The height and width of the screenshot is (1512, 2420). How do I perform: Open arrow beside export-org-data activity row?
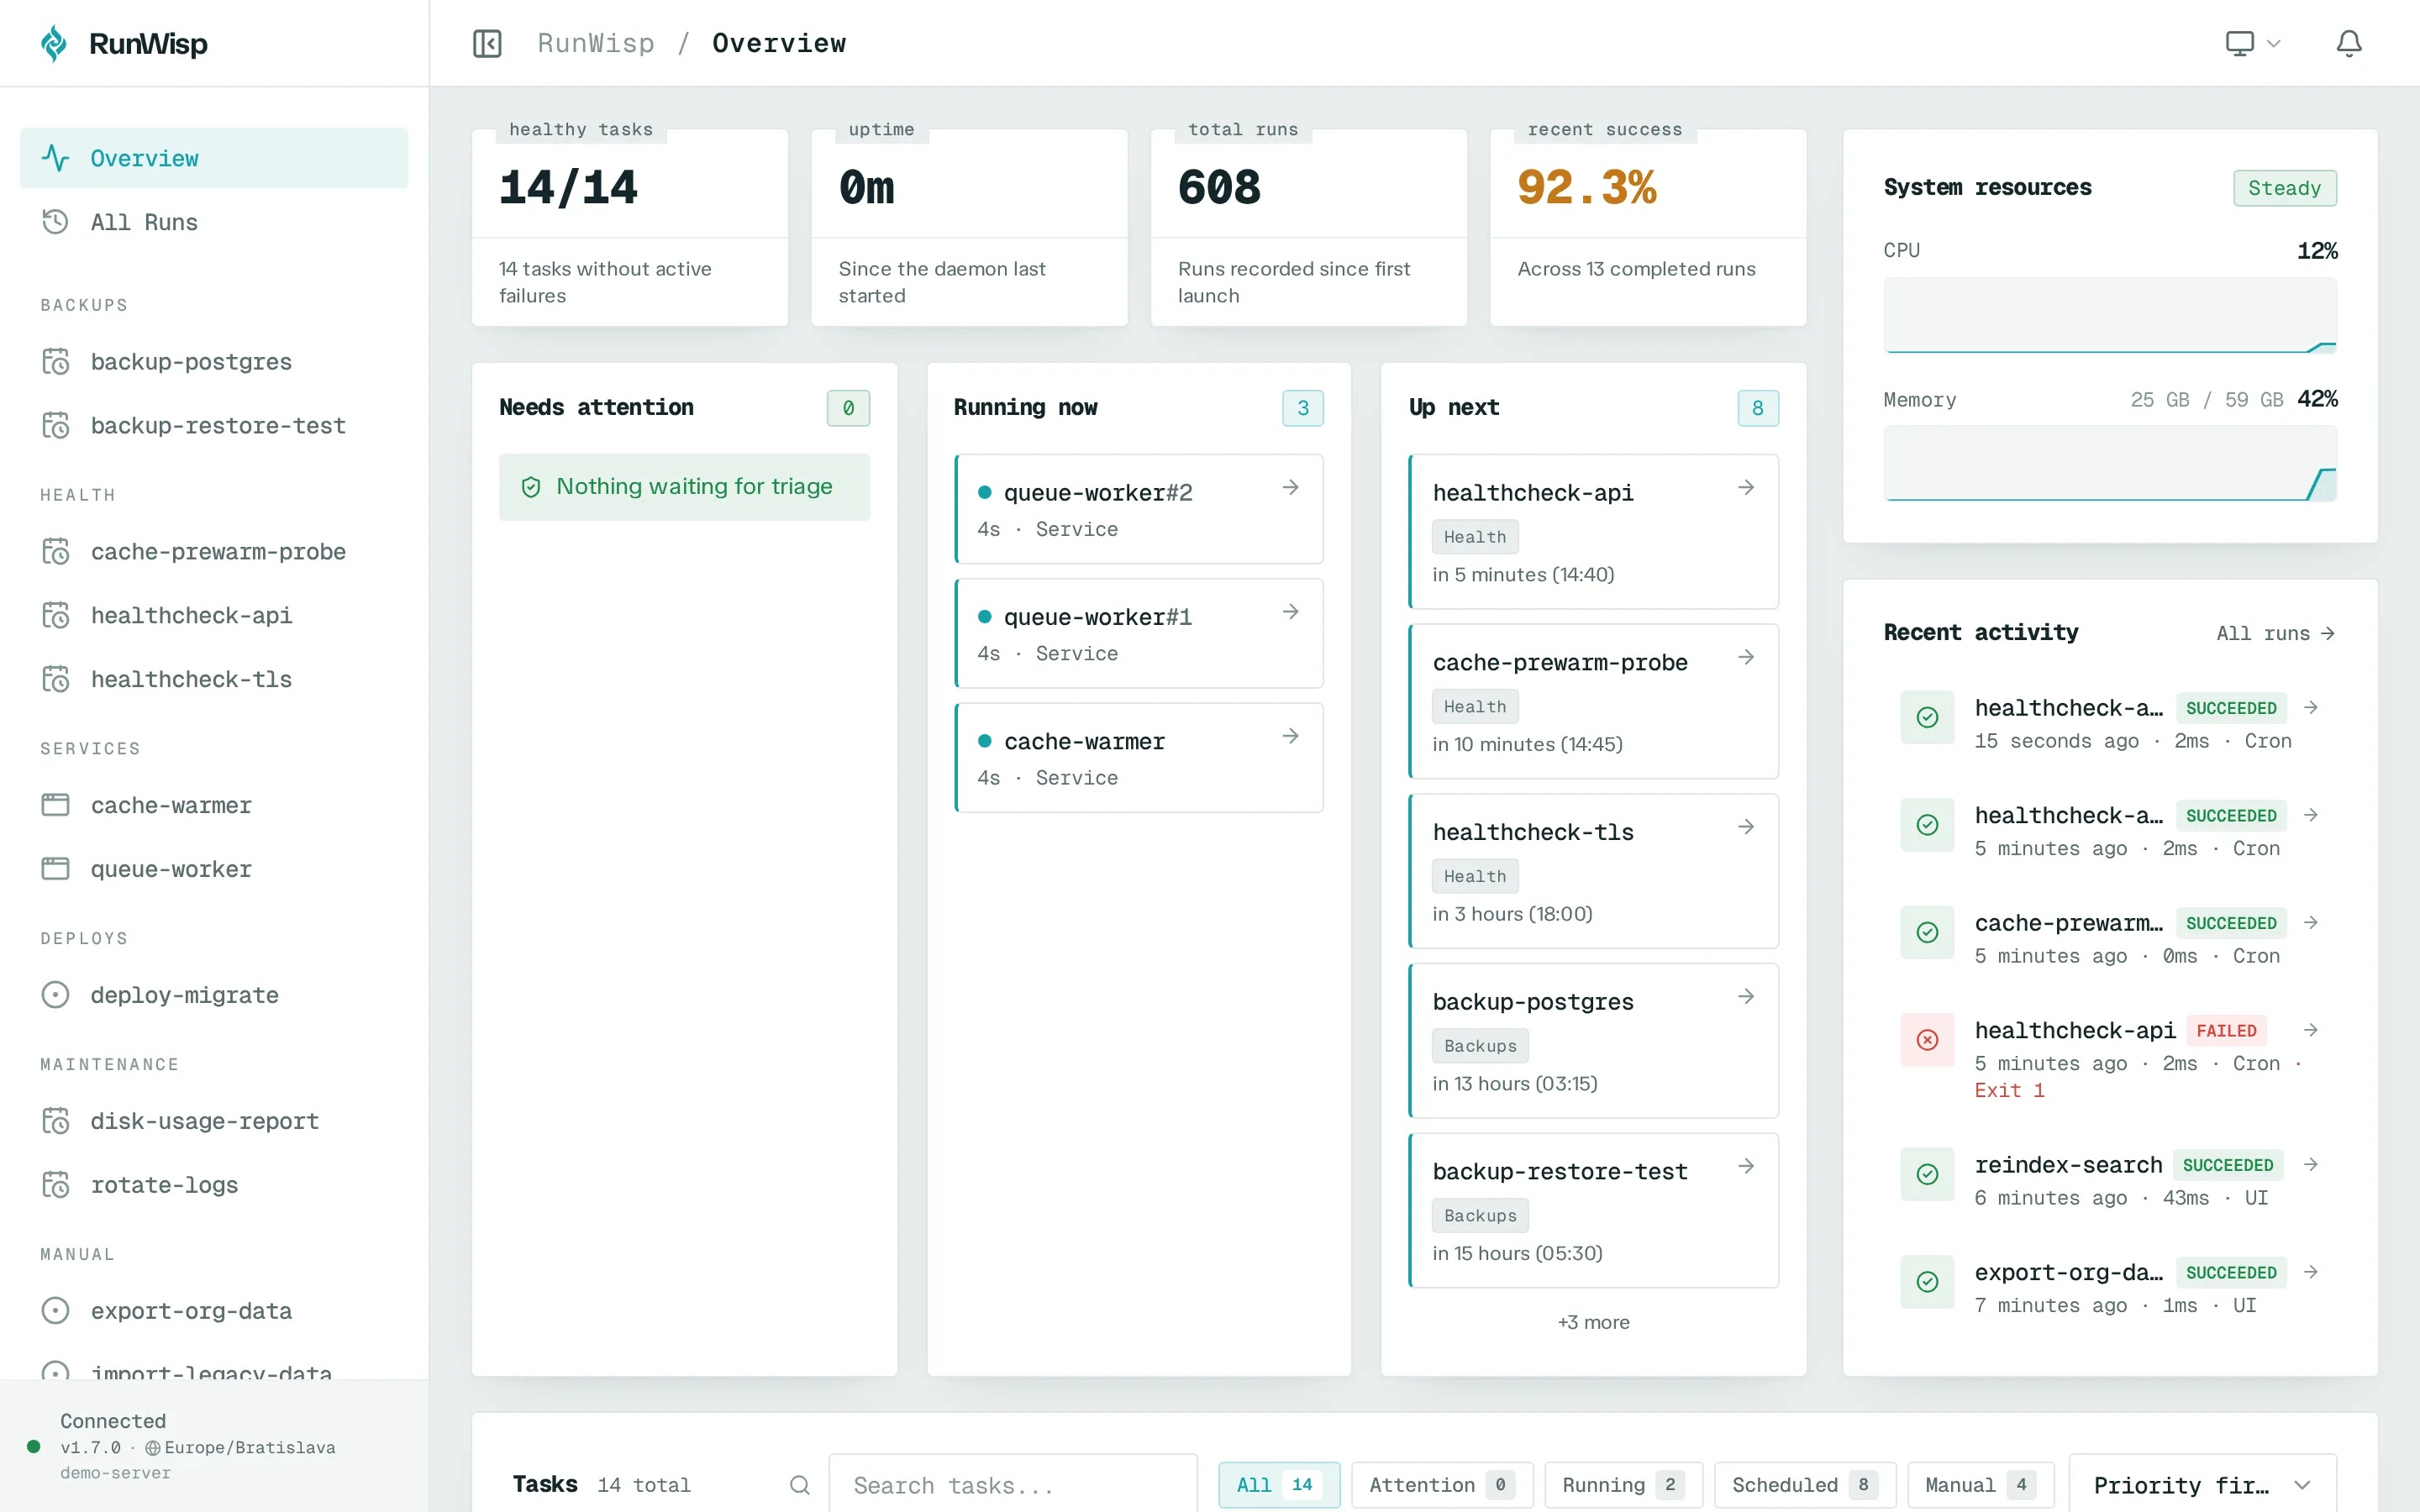2311,1272
